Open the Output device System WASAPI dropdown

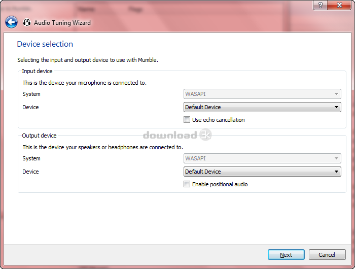[262, 158]
